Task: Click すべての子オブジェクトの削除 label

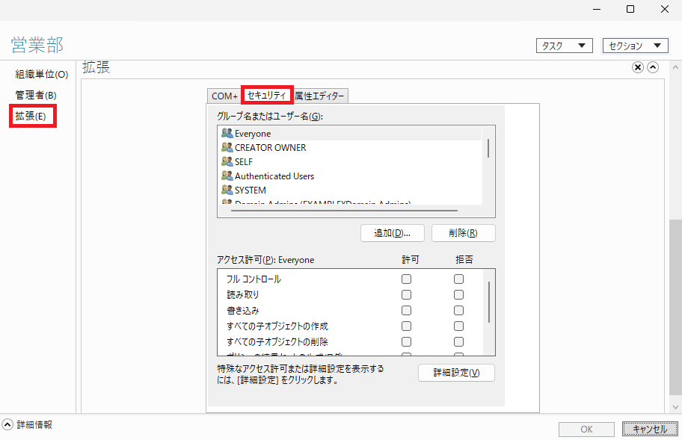Action: click(277, 341)
